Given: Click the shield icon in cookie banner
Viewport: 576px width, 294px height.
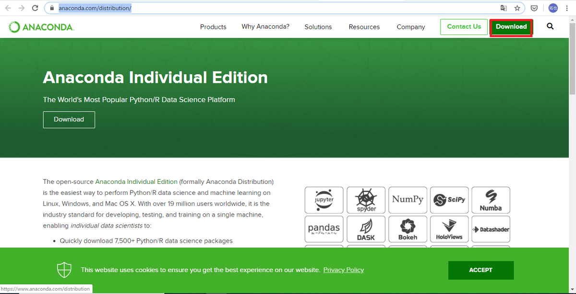Looking at the screenshot, I should pyautogui.click(x=64, y=270).
